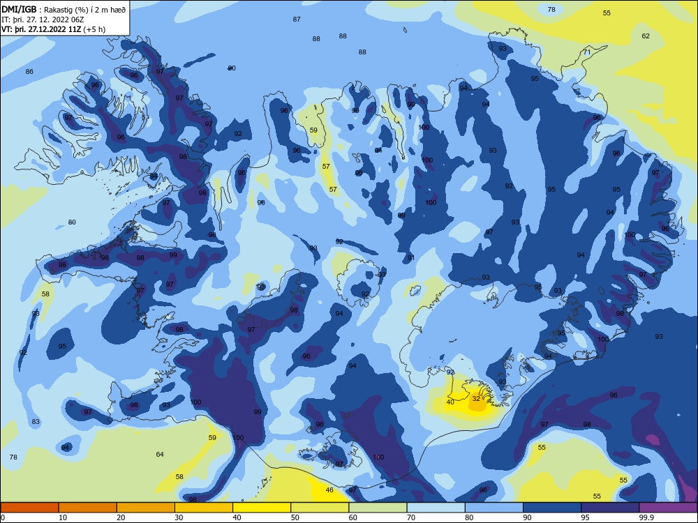Click the '(+5 h)' forecast offset text

(x=93, y=30)
